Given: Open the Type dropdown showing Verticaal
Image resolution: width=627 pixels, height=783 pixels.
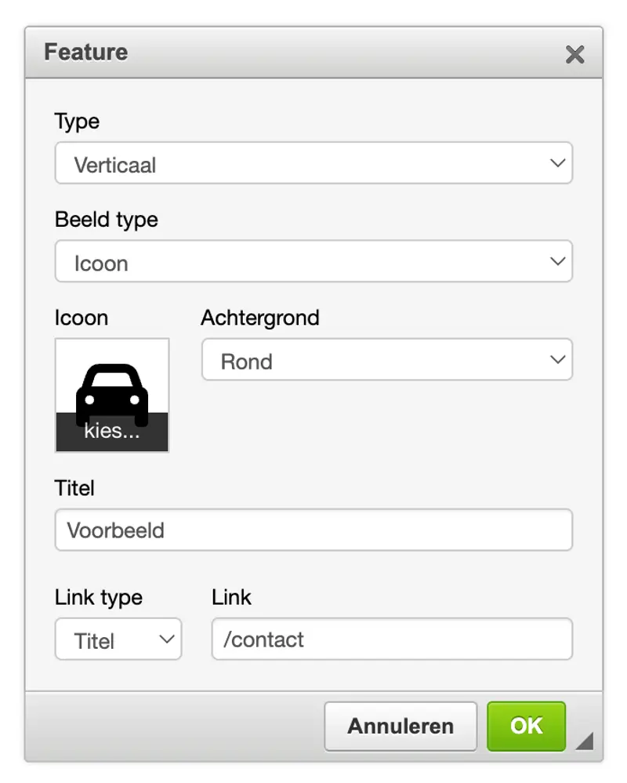Looking at the screenshot, I should 313,162.
